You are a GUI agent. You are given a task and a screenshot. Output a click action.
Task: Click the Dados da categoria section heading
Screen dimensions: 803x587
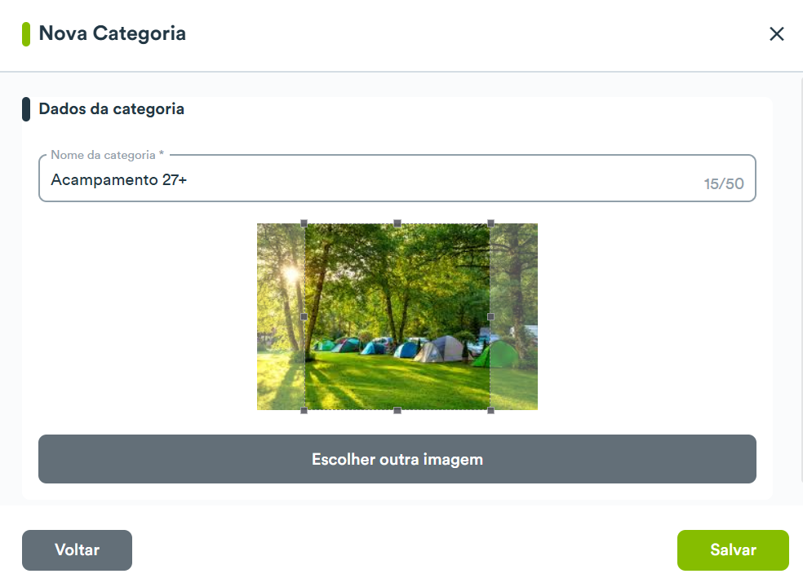click(x=111, y=109)
